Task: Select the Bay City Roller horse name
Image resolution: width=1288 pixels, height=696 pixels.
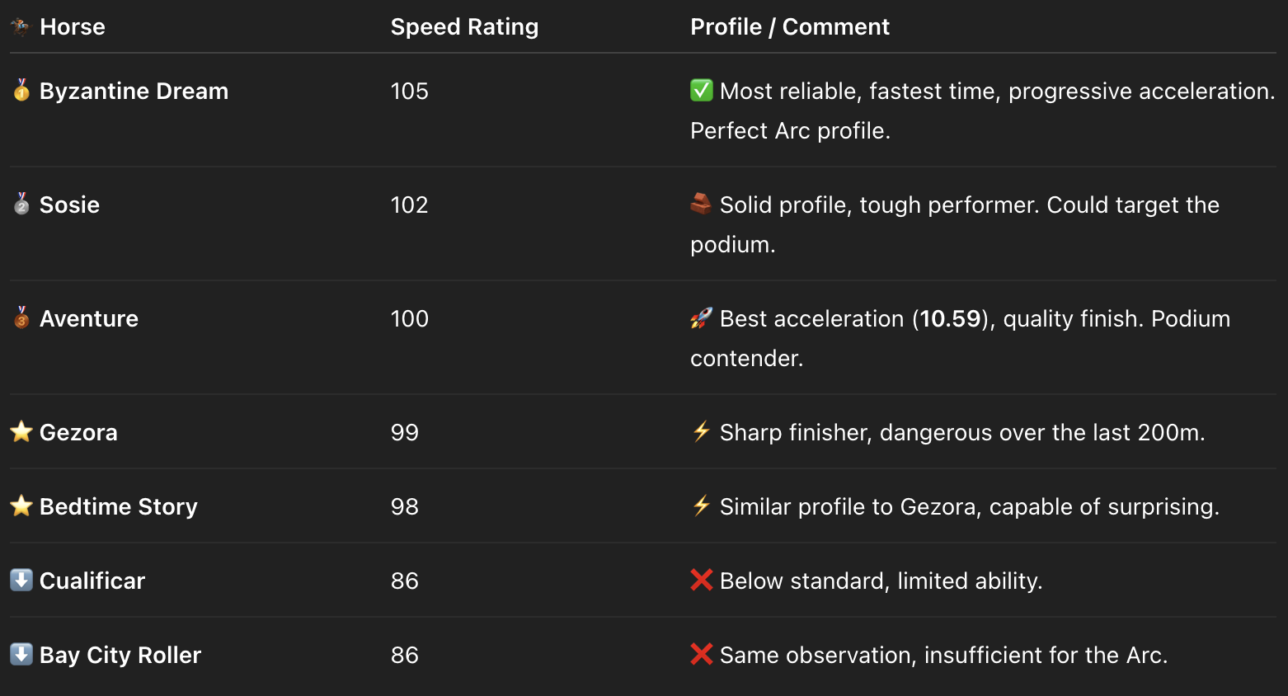Action: [x=120, y=655]
